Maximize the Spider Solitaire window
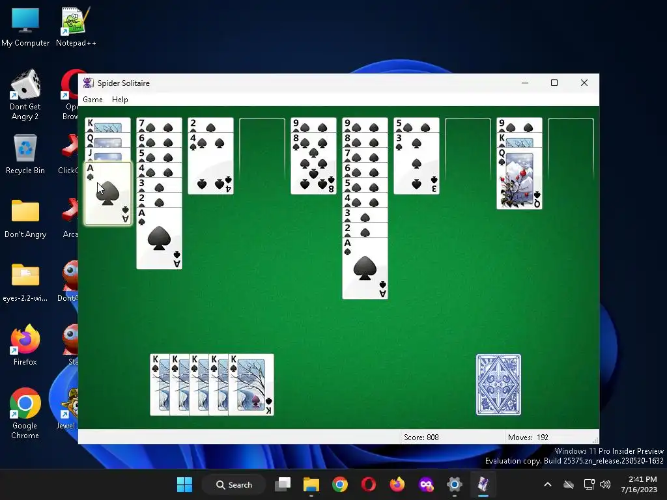 [x=554, y=83]
